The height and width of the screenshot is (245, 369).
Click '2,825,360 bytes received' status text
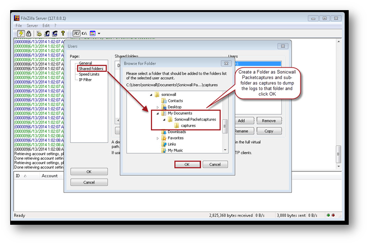tap(231, 216)
